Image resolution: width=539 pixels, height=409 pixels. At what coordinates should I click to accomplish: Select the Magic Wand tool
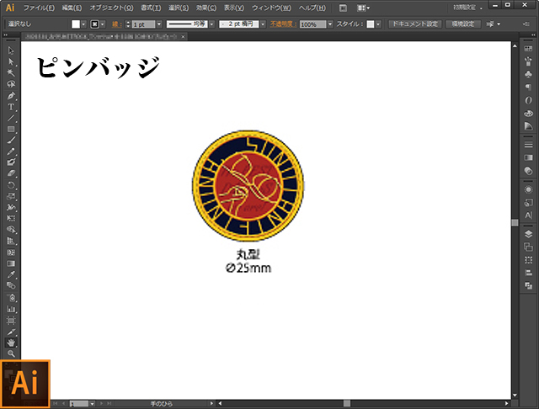[11, 73]
